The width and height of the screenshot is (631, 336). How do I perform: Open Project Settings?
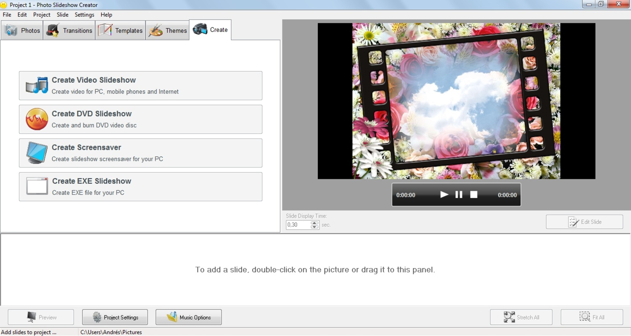pos(115,317)
